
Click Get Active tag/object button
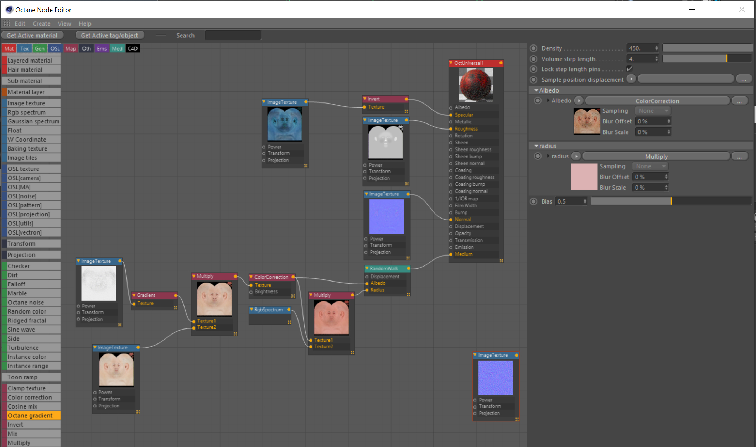[109, 35]
